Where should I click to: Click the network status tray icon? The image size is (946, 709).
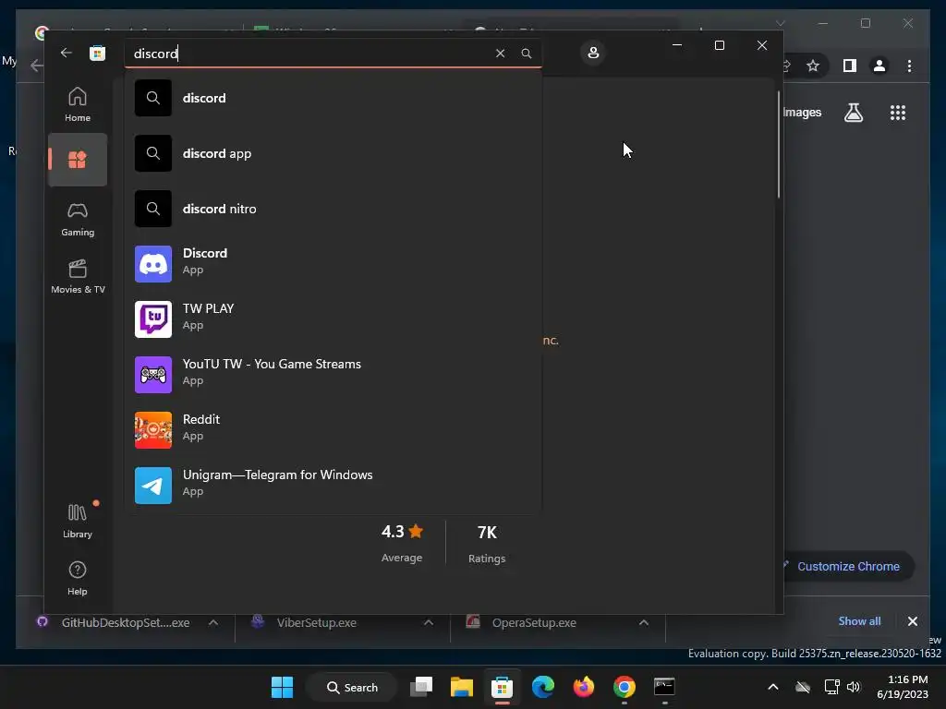coord(832,687)
